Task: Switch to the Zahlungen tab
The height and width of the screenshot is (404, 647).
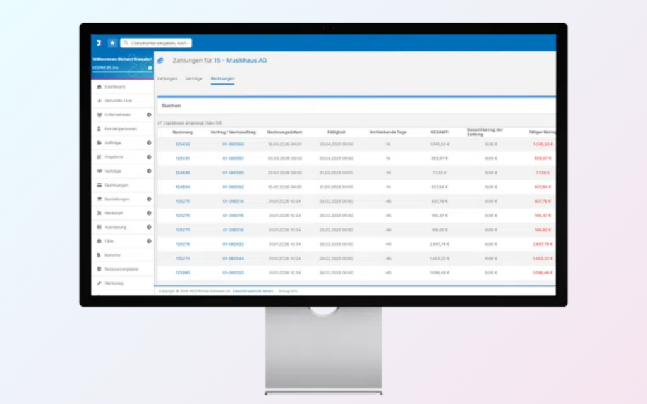Action: (x=167, y=78)
